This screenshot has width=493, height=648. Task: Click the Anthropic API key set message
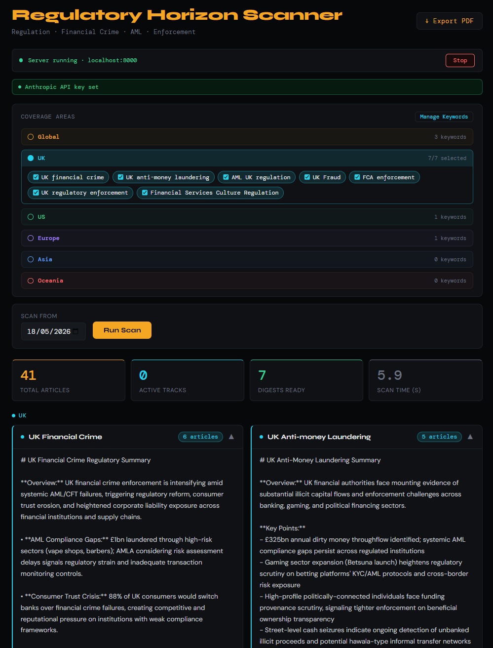point(247,87)
